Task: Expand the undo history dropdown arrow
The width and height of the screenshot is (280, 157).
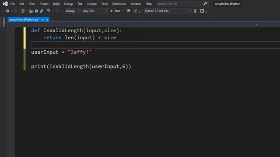Action: 53,11
